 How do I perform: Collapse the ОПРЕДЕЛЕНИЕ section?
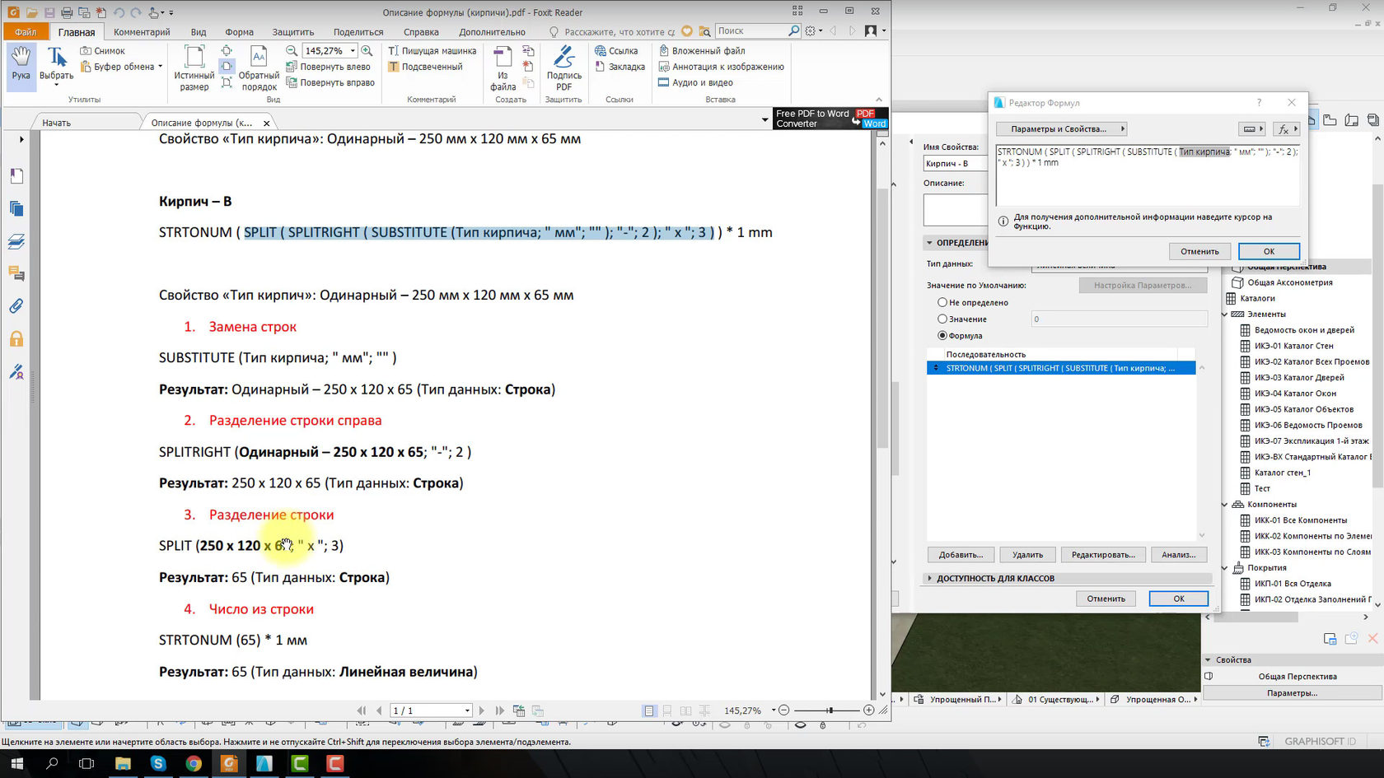coord(929,243)
